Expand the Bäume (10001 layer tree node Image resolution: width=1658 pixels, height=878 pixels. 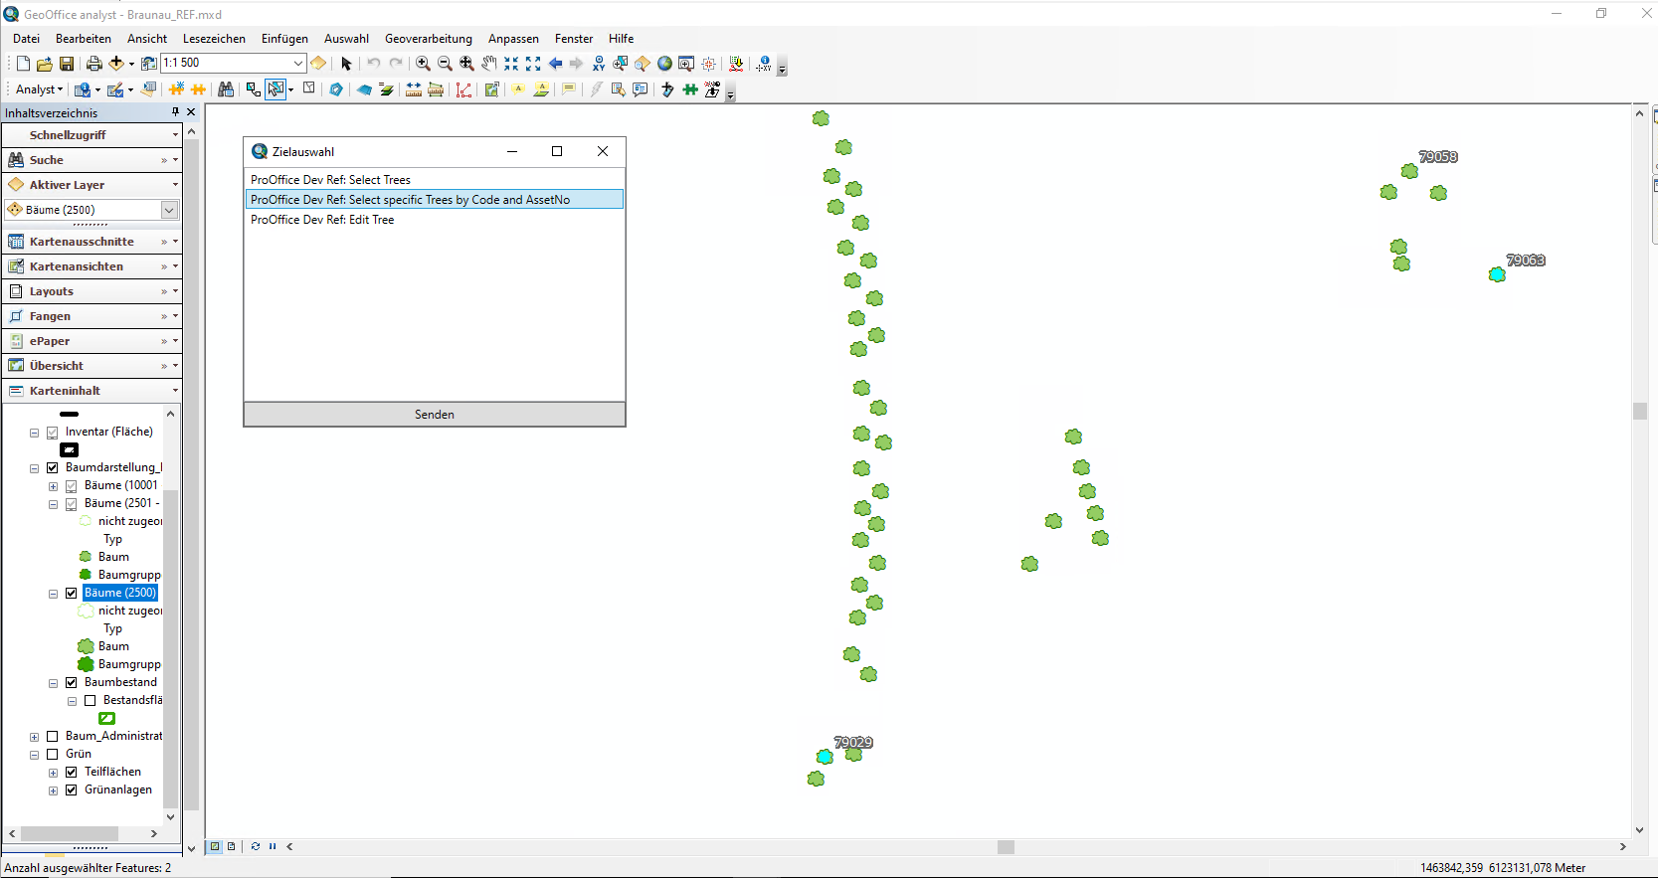tap(54, 486)
